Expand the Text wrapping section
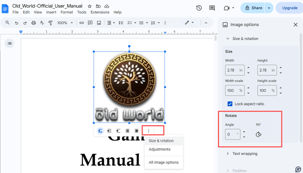Image resolution: width=303 pixels, height=173 pixels. pyautogui.click(x=228, y=153)
